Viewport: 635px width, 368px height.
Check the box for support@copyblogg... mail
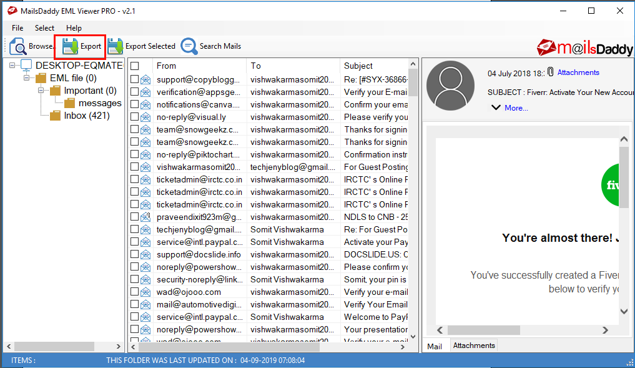(x=135, y=79)
